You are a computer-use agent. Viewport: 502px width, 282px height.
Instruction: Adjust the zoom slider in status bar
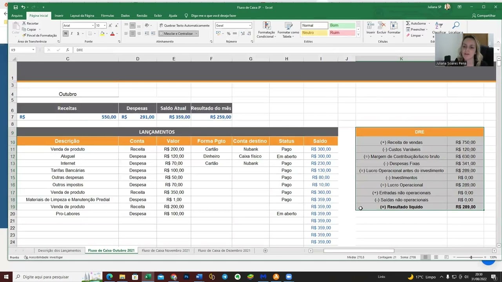(471, 257)
